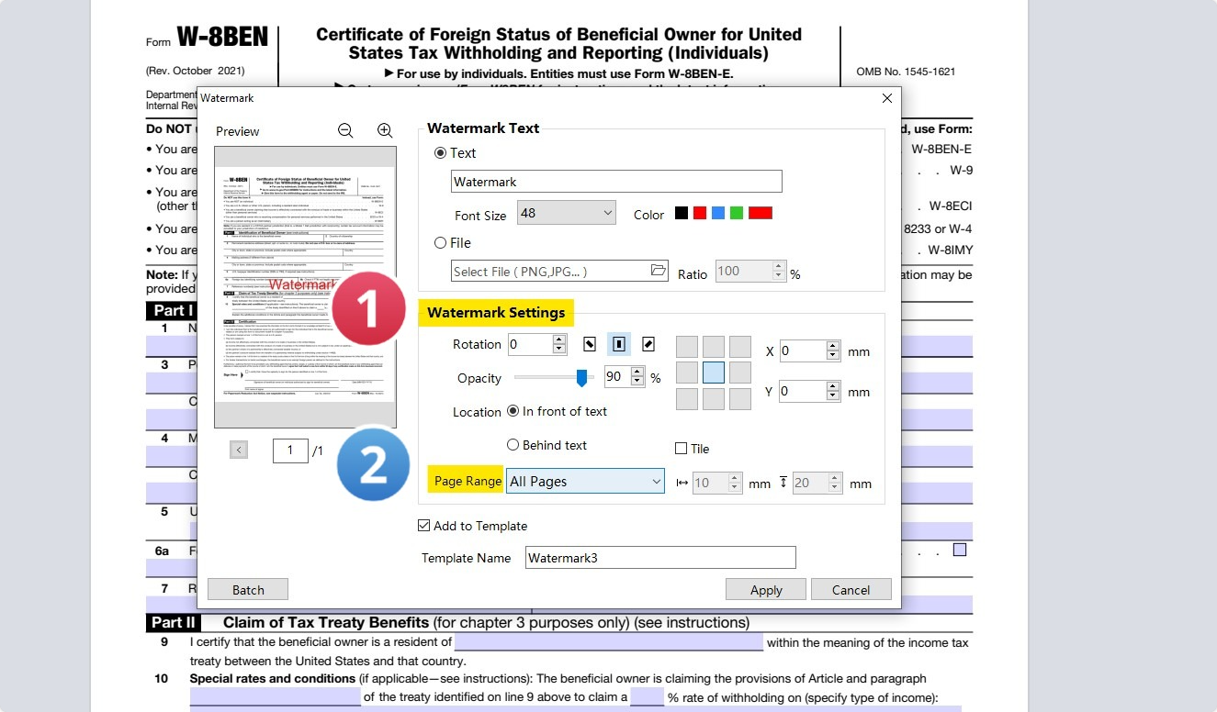Image resolution: width=1217 pixels, height=712 pixels.
Task: Pick the black color swatch
Action: (682, 213)
